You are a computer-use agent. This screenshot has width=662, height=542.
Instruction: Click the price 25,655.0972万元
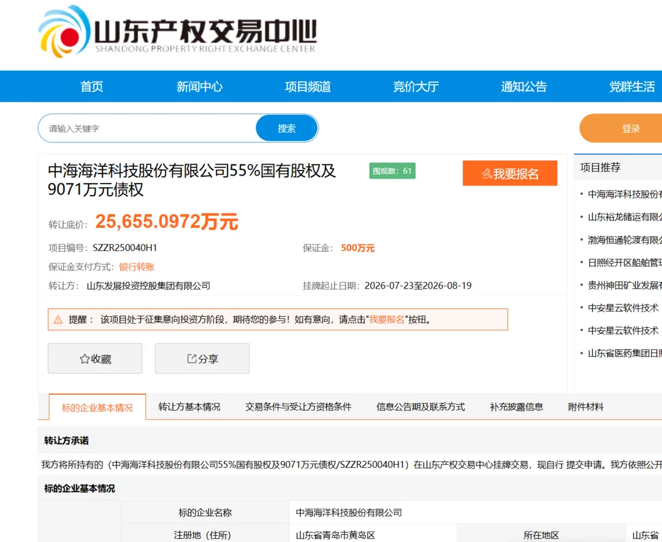click(x=167, y=222)
